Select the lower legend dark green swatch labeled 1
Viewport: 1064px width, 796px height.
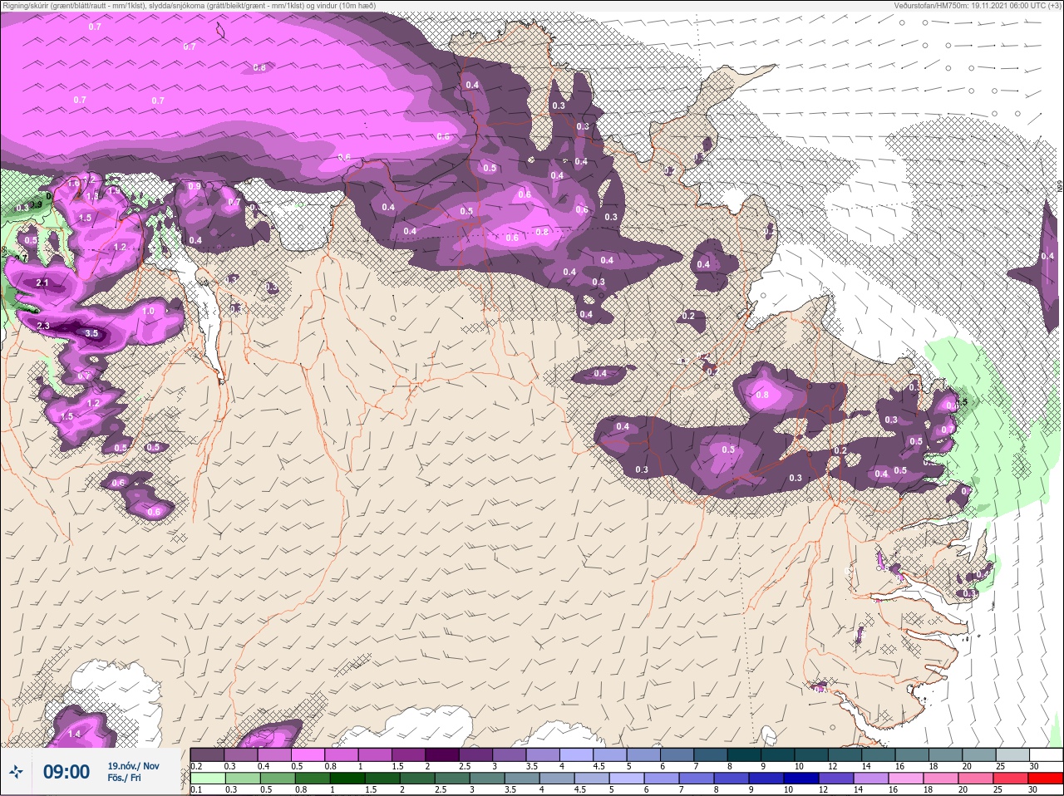[x=347, y=779]
